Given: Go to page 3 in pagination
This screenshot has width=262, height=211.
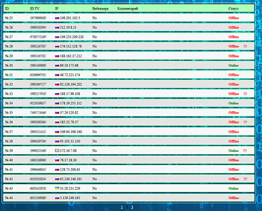Looking at the screenshot, I should pyautogui.click(x=132, y=208).
